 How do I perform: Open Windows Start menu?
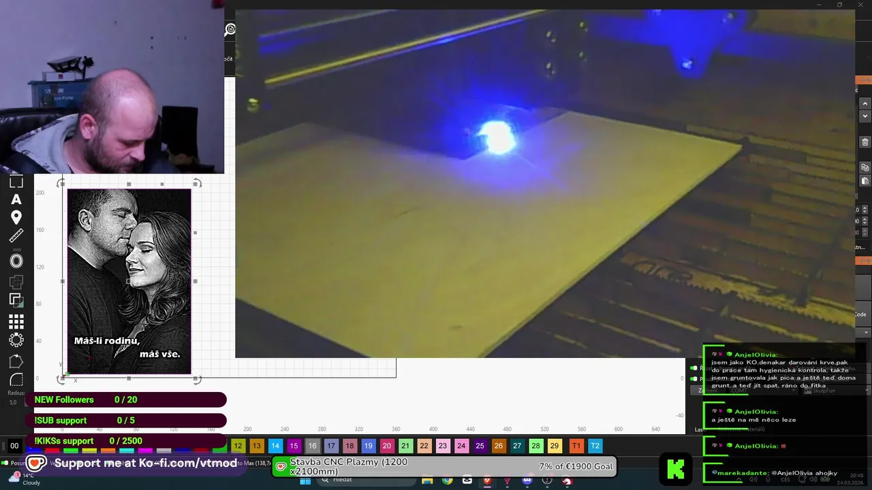click(305, 480)
